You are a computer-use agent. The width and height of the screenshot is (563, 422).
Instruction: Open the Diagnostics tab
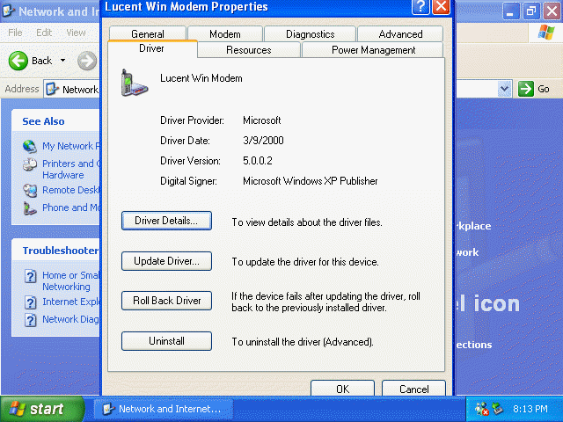pos(311,33)
